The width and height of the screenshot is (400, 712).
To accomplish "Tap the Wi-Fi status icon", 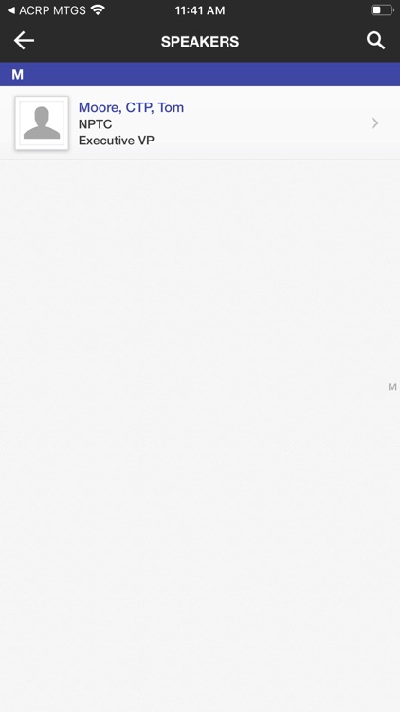I will click(98, 10).
